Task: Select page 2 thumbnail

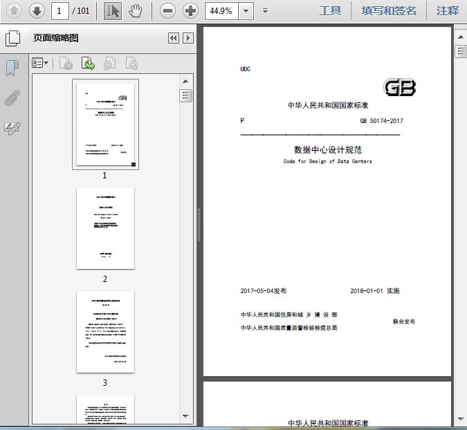Action: coord(105,228)
